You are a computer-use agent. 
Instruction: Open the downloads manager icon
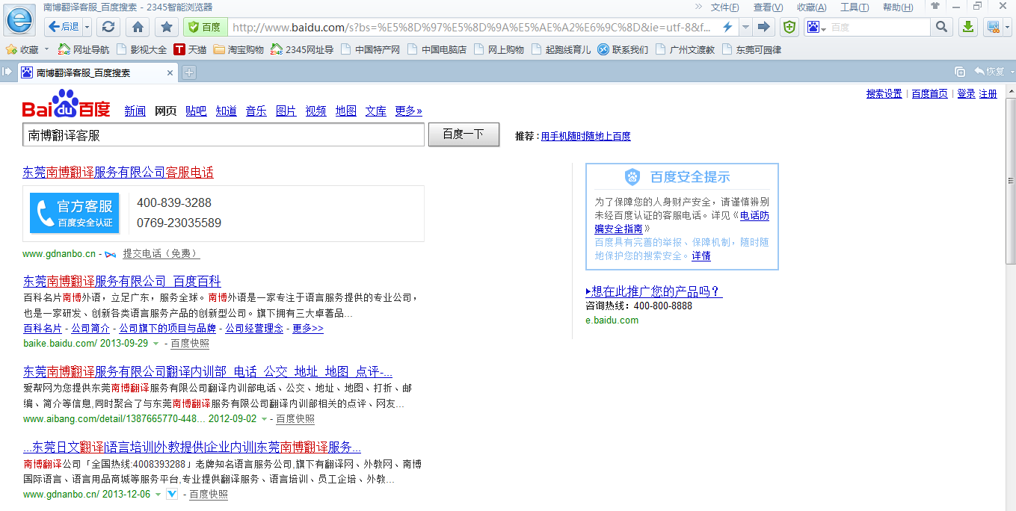coord(967,27)
